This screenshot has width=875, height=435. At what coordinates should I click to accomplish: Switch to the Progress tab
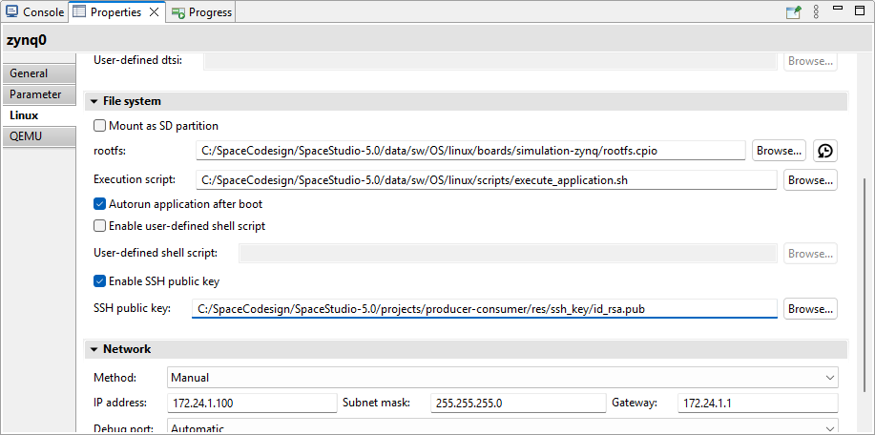202,12
